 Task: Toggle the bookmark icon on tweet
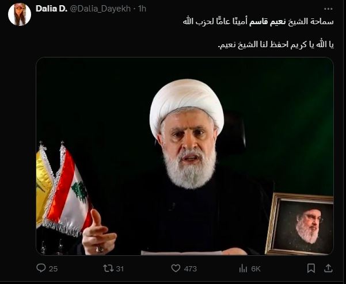coord(311,268)
